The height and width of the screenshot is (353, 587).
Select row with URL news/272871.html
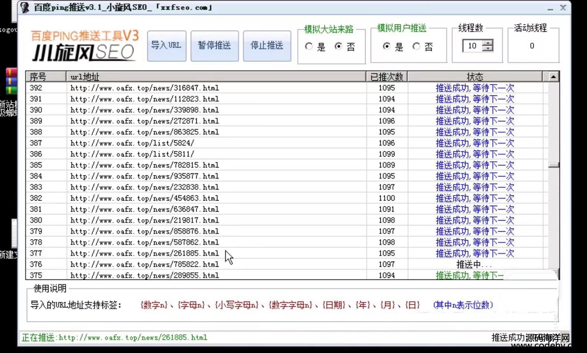287,121
